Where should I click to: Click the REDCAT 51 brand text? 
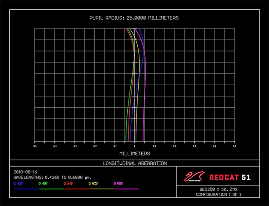pyautogui.click(x=230, y=177)
